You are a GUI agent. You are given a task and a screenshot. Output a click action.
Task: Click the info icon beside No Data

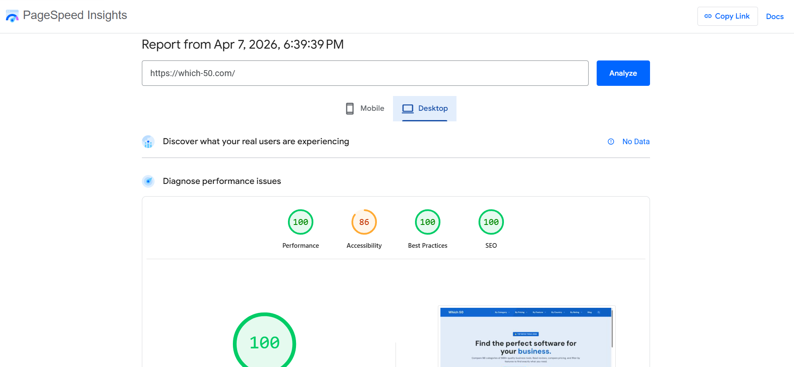click(x=611, y=142)
